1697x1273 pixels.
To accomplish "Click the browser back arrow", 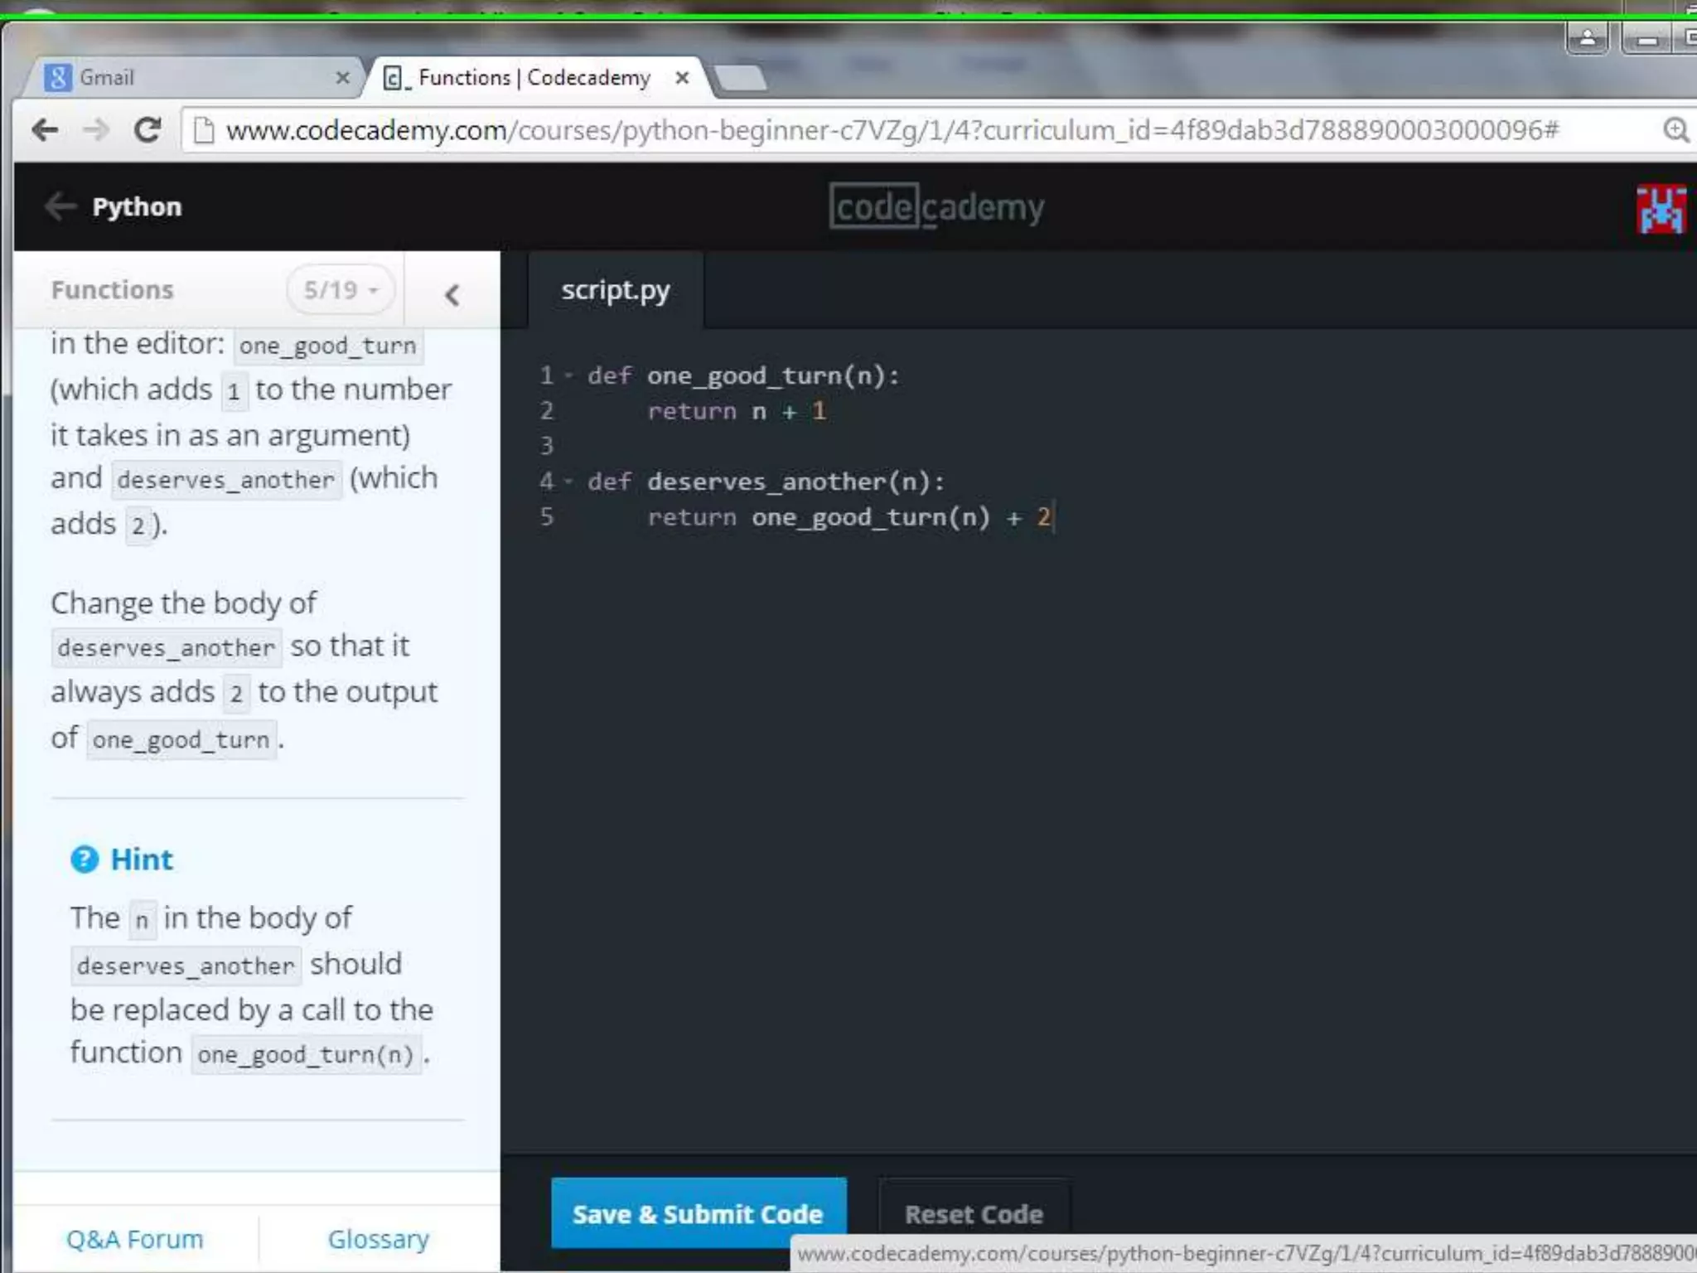I will 45,130.
